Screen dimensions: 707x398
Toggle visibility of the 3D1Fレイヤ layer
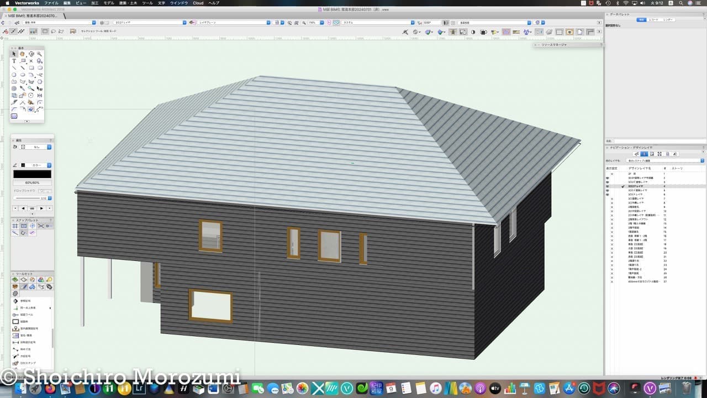(x=608, y=195)
